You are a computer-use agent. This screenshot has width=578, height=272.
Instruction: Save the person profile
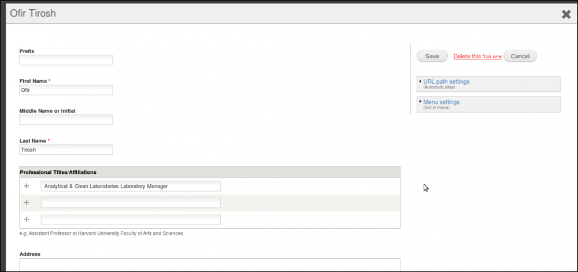pos(432,56)
